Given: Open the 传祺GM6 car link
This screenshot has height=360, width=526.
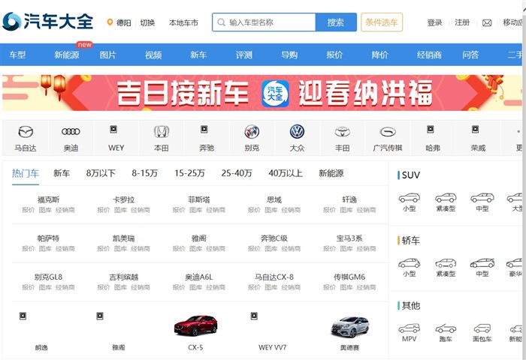Looking at the screenshot, I should pyautogui.click(x=349, y=277).
